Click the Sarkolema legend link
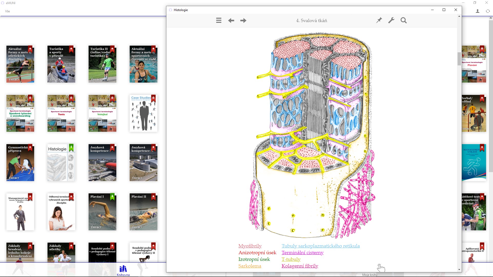Screen dimensions: 493x277 (250, 266)
